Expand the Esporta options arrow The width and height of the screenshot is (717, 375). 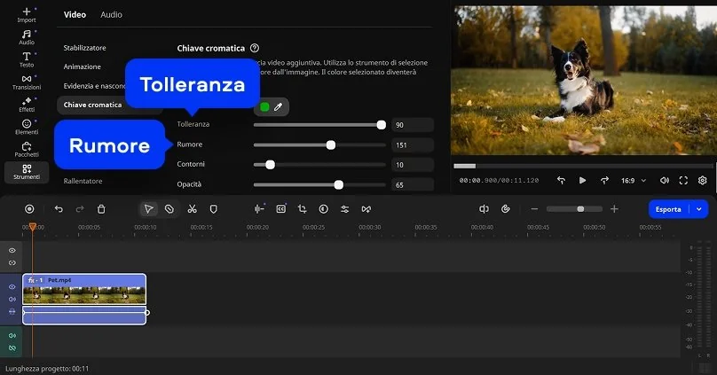[700, 209]
